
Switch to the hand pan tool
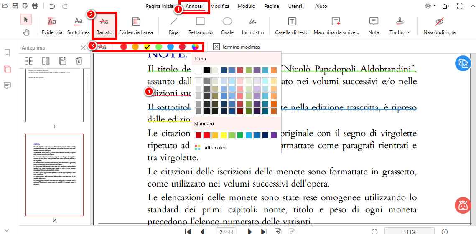(x=26, y=32)
